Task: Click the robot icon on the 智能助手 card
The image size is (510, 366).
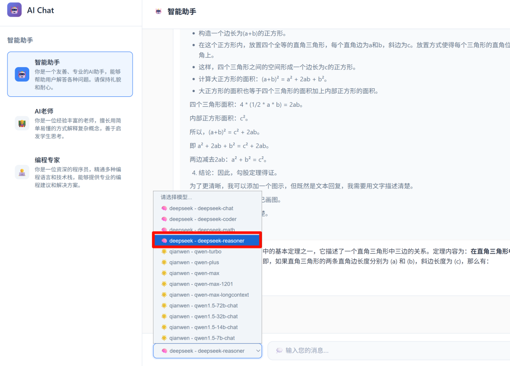Action: pyautogui.click(x=22, y=74)
